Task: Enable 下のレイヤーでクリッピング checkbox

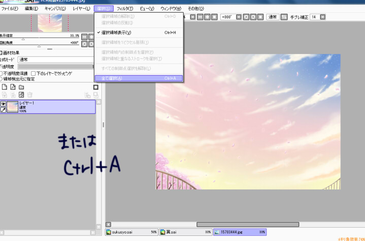Action: coord(34,73)
